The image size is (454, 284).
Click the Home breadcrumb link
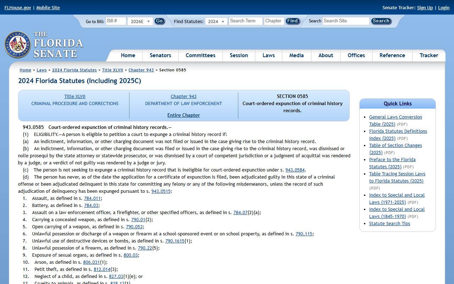(26, 70)
